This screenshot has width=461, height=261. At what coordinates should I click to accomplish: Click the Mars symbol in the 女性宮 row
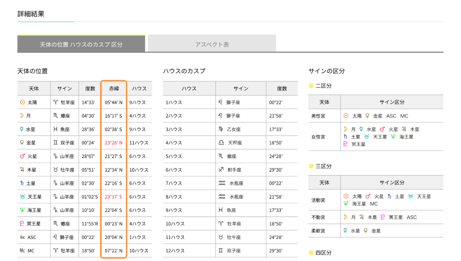382,129
